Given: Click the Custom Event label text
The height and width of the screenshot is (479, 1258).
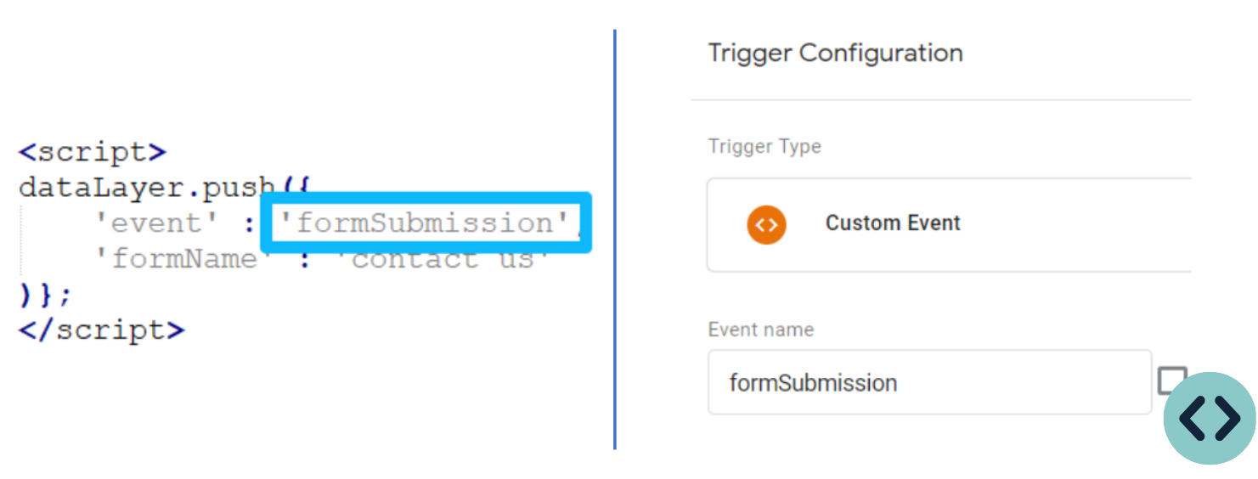Looking at the screenshot, I should click(893, 223).
